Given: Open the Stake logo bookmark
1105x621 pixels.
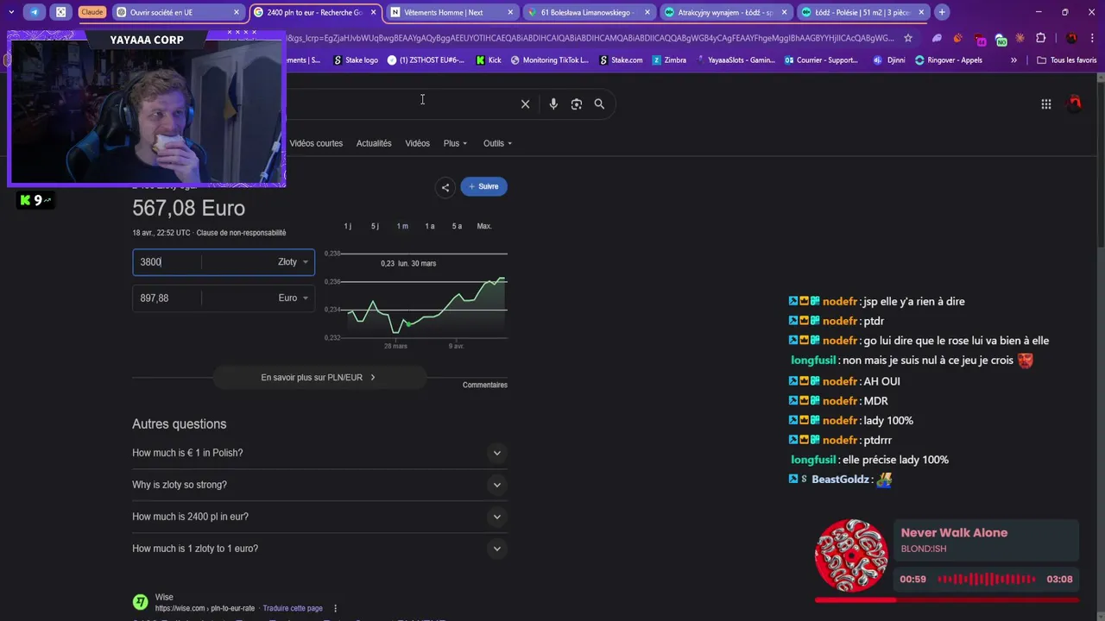Looking at the screenshot, I should (x=356, y=60).
